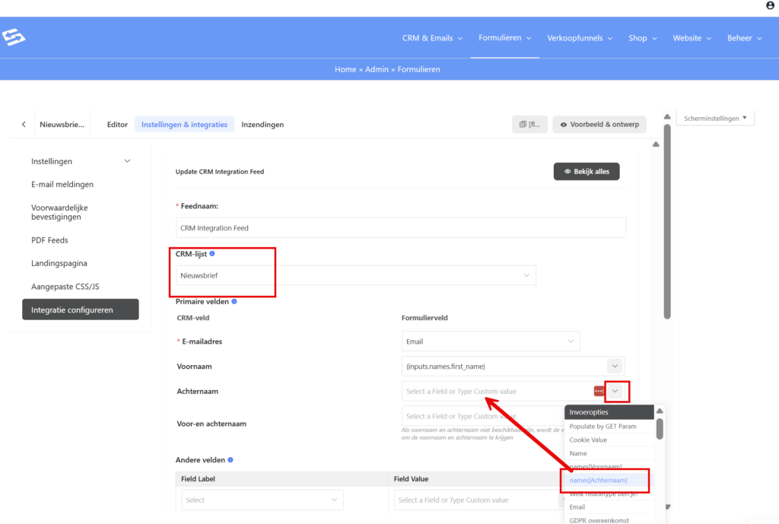Select names[Achternaam] from the options list
The height and width of the screenshot is (524, 779).
tap(598, 480)
